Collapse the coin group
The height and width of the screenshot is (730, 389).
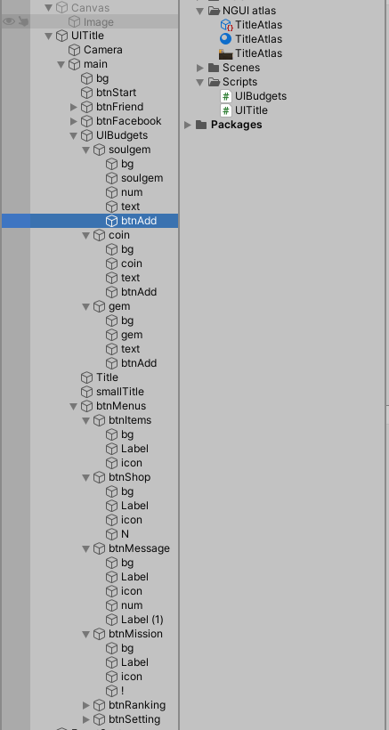click(86, 235)
